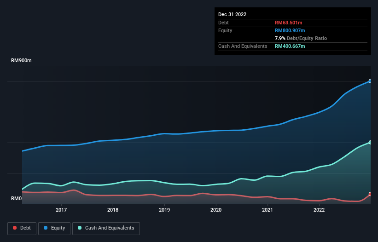Click the 2022 x-axis label
This screenshot has width=378, height=242.
tap(319, 210)
